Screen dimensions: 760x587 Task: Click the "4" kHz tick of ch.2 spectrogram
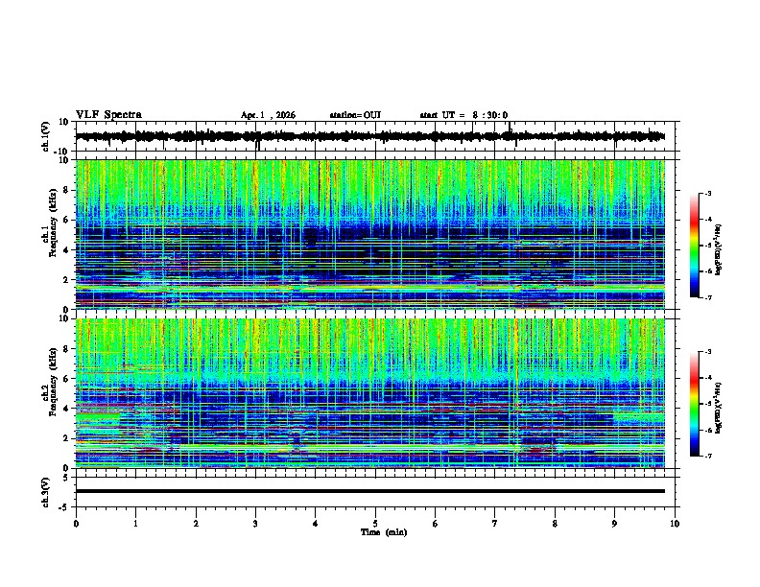pos(67,409)
